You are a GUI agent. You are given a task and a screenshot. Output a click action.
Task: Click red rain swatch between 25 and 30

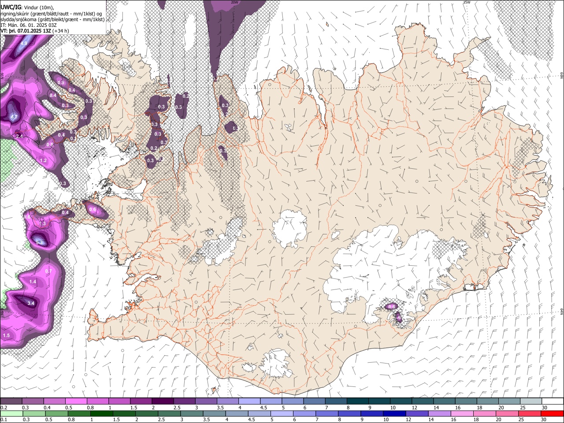(x=530, y=414)
